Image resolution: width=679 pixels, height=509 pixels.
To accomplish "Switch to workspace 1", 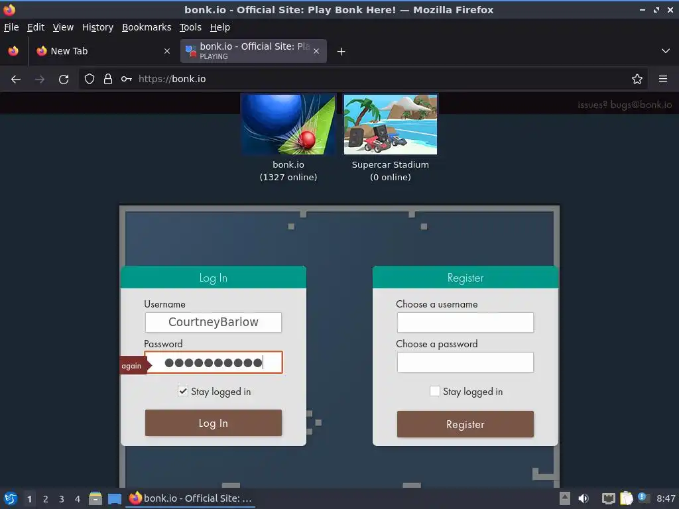I will click(x=29, y=499).
